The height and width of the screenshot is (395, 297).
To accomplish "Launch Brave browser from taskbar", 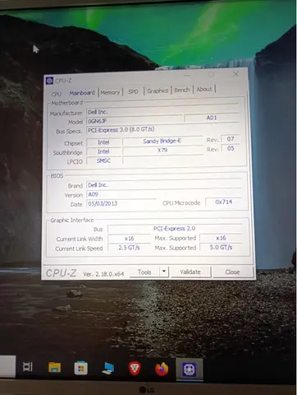I will click(135, 369).
